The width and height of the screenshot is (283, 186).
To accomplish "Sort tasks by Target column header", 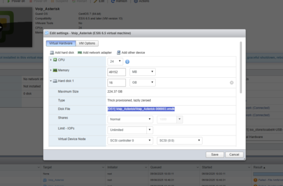I will (47, 167).
